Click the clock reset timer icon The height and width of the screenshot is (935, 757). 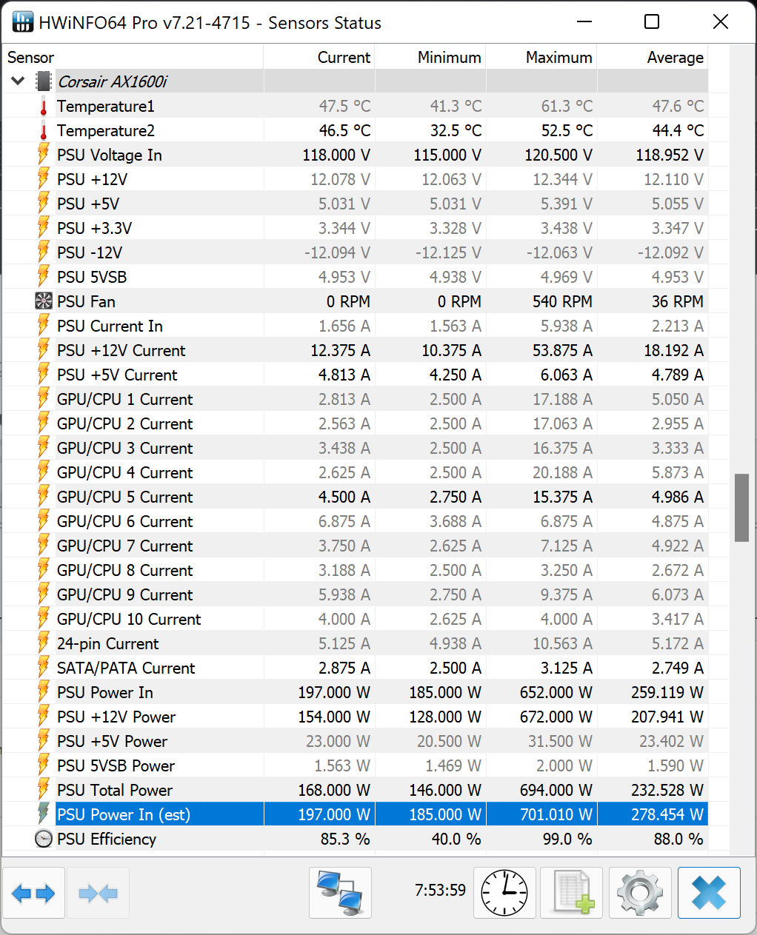coord(504,894)
